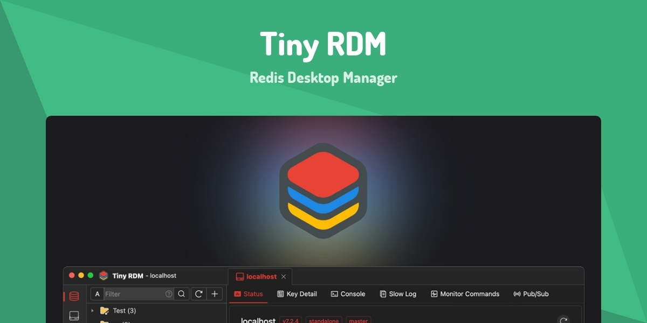Open the Console tab

348,294
